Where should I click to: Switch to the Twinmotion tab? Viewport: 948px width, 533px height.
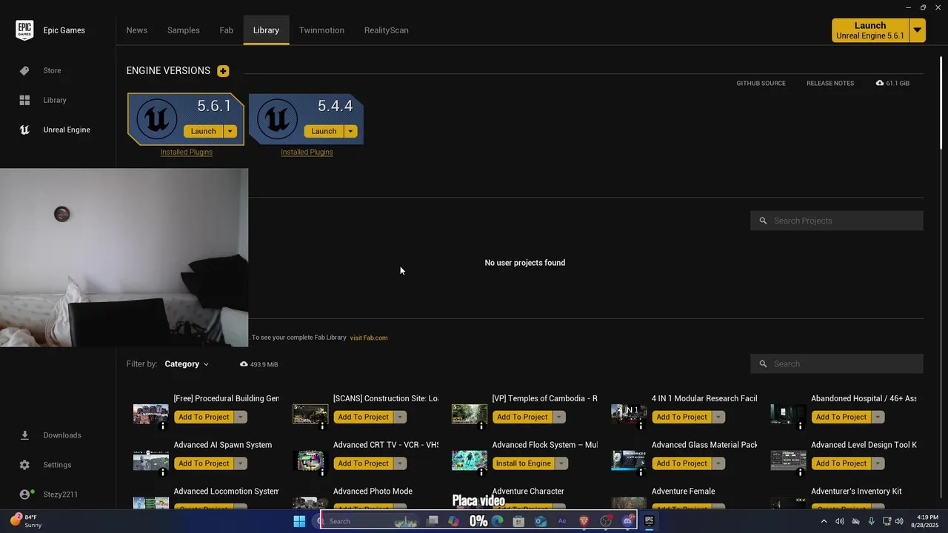click(x=321, y=30)
